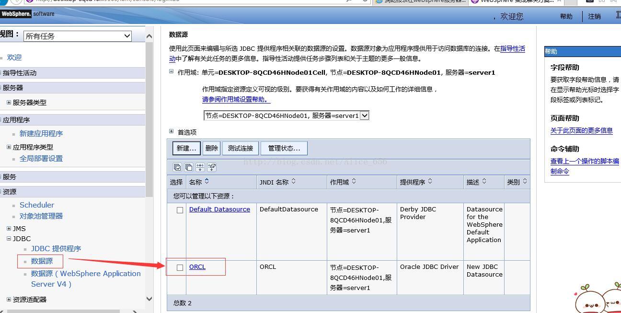Screen dimensions: 621x313
Task: Click the 测试连接 button
Action: (x=241, y=148)
